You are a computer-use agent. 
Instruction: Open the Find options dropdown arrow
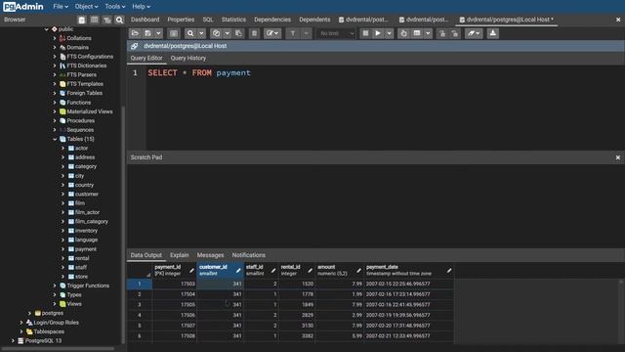point(201,33)
